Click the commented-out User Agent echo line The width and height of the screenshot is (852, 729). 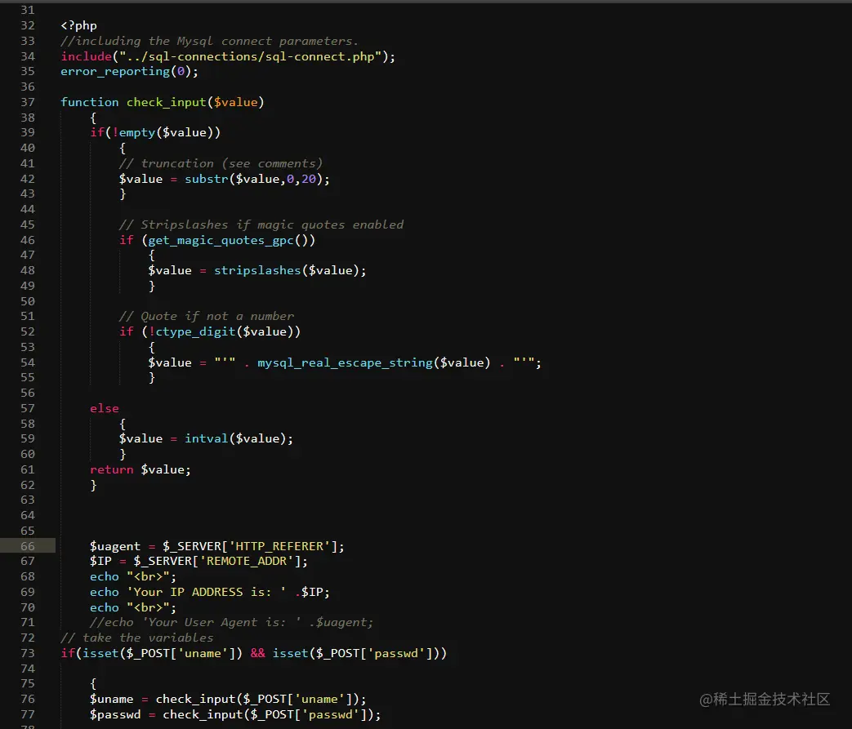tap(231, 623)
